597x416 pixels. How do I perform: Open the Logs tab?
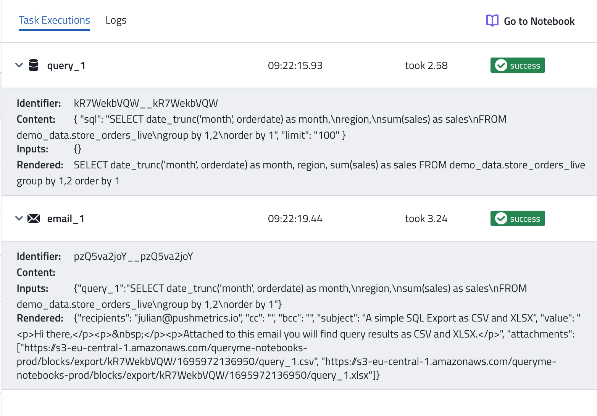coord(116,21)
